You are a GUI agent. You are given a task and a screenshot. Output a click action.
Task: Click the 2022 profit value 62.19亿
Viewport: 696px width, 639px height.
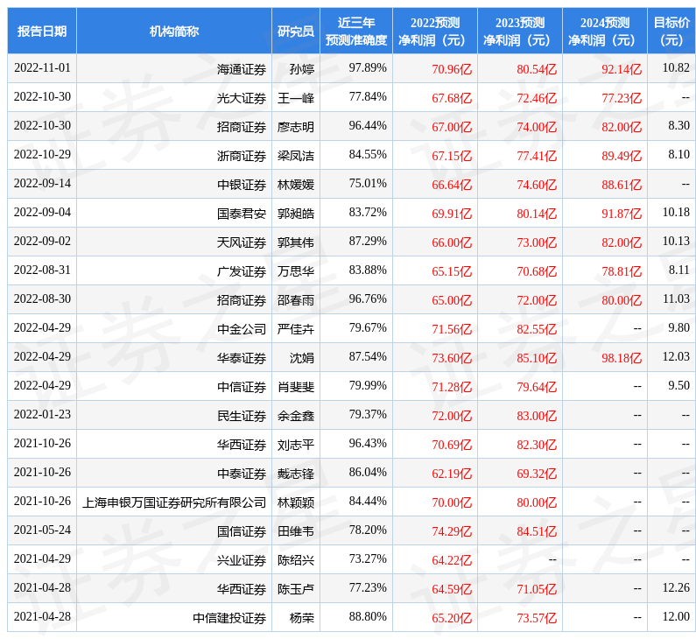(452, 474)
